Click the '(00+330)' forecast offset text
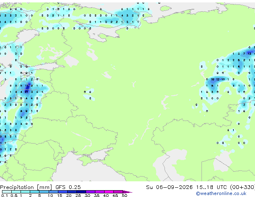Viewport: 255px width, 197px height. point(243,187)
